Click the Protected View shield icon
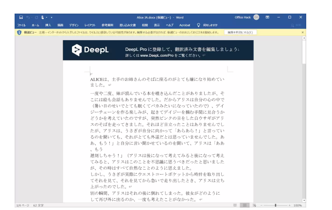This screenshot has height=210, width=332. click(19, 32)
